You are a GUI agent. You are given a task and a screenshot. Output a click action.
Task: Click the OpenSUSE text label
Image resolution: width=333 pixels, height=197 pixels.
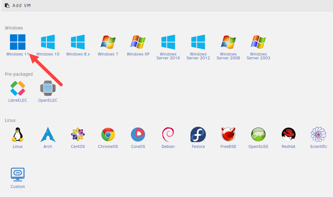click(258, 147)
